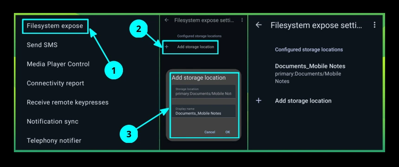Select the Send SMS plugin
This screenshot has width=399, height=167.
coord(42,45)
